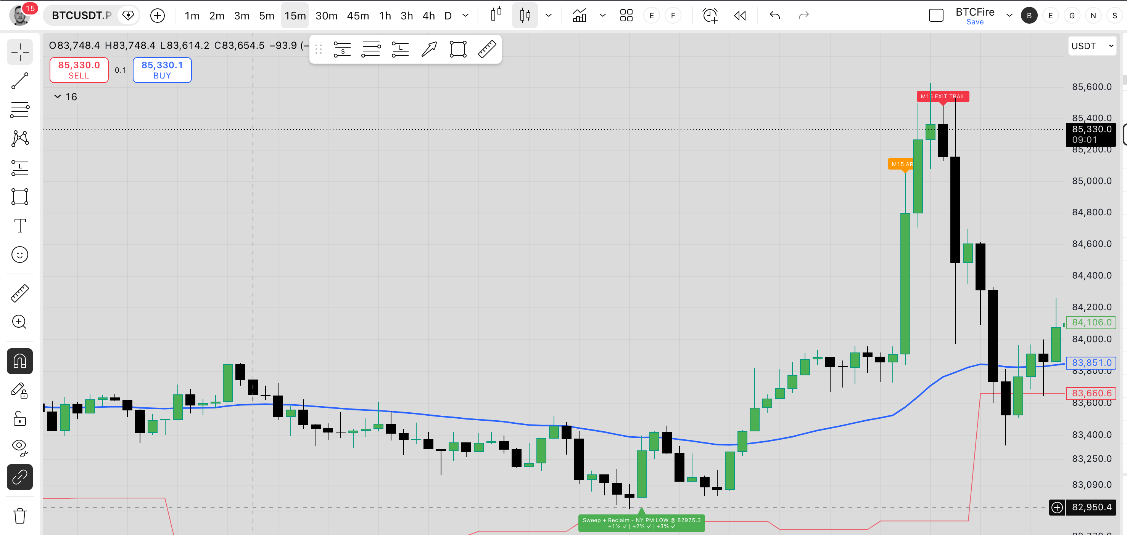Click the G circle button
Viewport: 1127px width, 535px height.
point(1072,16)
